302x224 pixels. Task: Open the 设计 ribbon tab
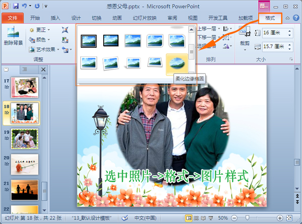coord(76,18)
